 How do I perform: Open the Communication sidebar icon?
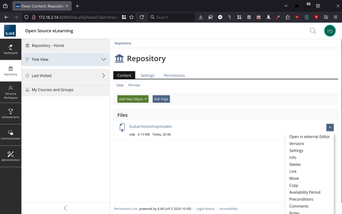11,135
